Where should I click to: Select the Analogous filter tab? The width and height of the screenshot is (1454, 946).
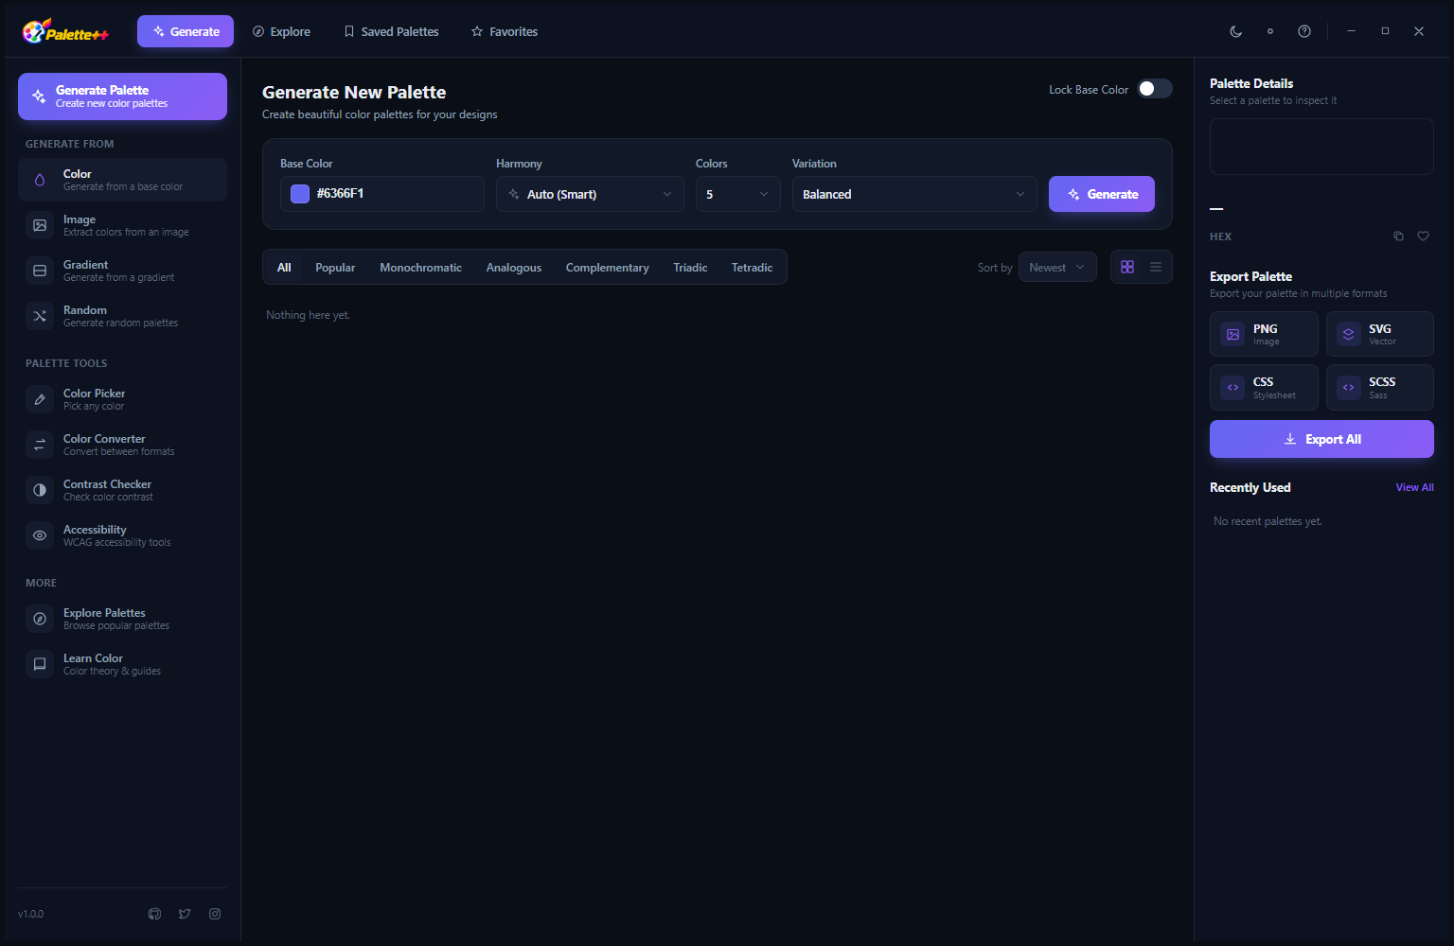(x=514, y=268)
